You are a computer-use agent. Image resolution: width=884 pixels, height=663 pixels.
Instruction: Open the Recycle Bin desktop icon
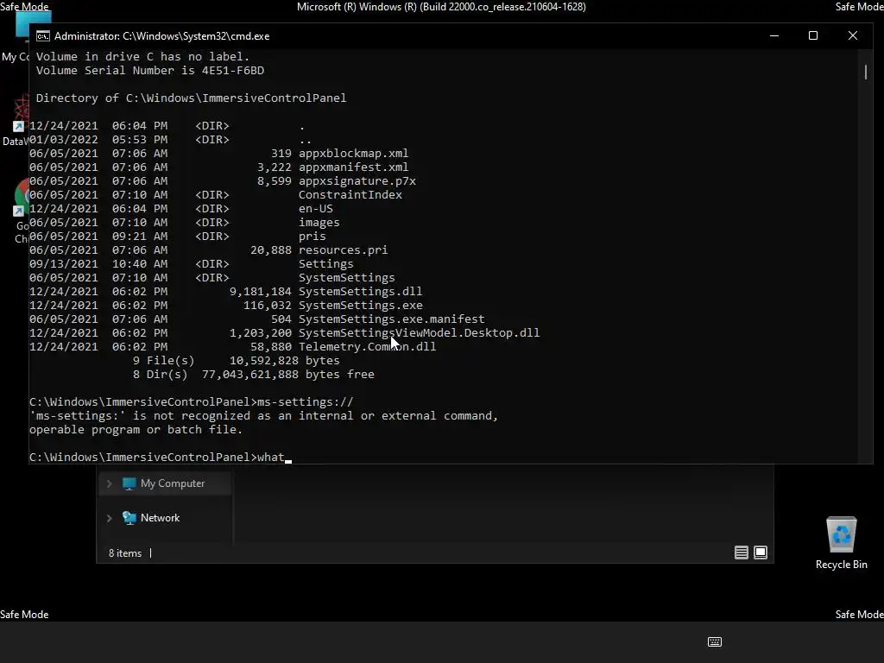pos(841,542)
